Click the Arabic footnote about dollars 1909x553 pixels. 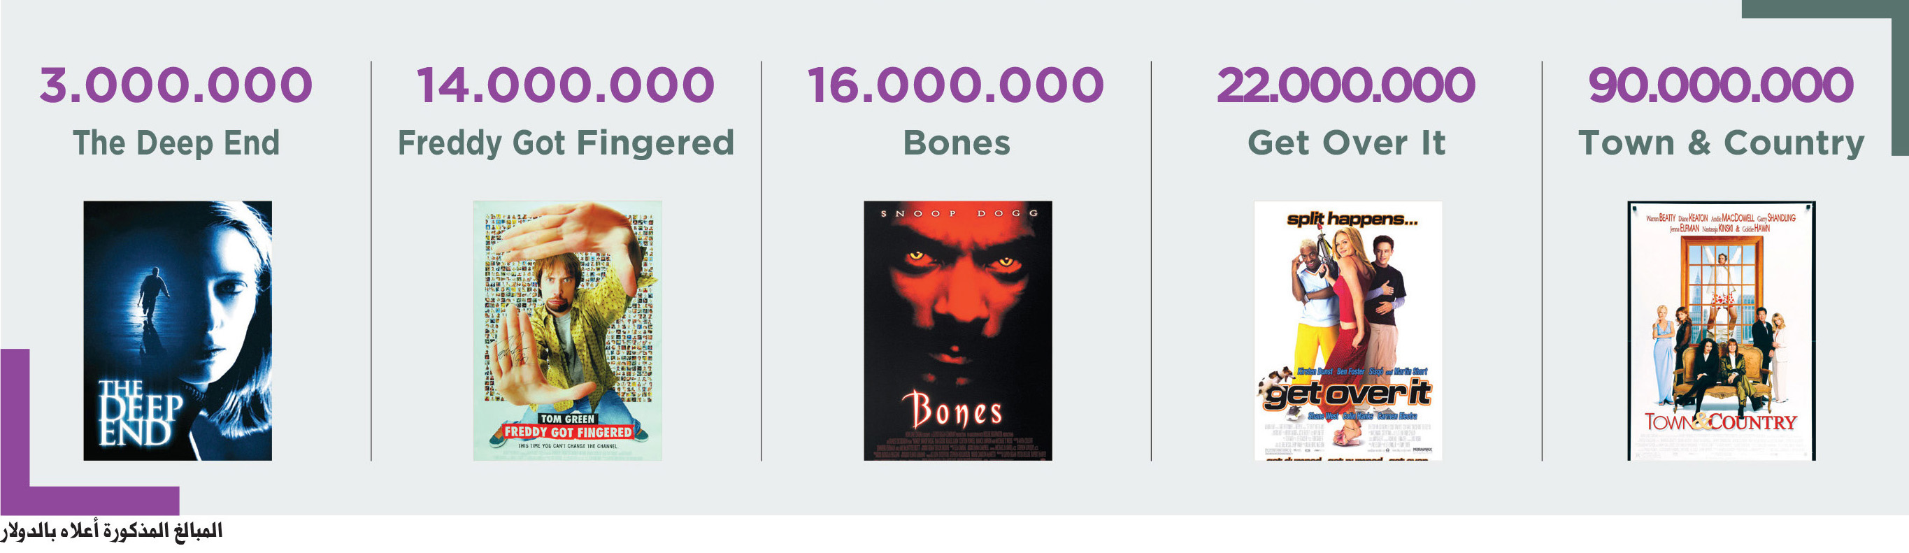(x=112, y=531)
